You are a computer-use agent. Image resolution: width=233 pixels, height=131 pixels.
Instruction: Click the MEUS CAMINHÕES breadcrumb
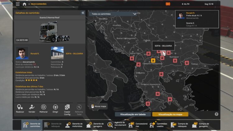pyautogui.click(x=39, y=4)
